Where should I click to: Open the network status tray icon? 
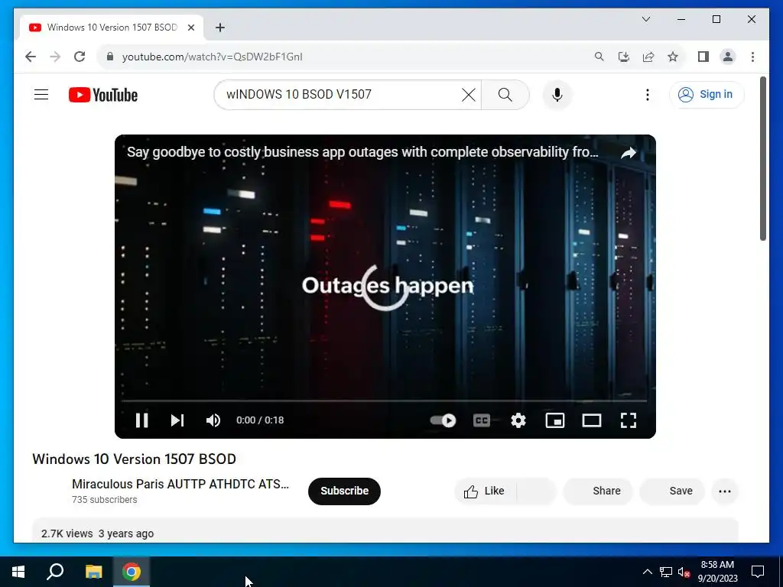(x=665, y=572)
